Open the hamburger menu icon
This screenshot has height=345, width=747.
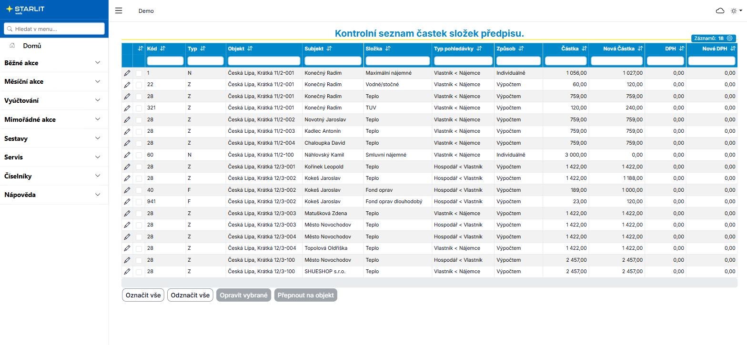coord(119,10)
